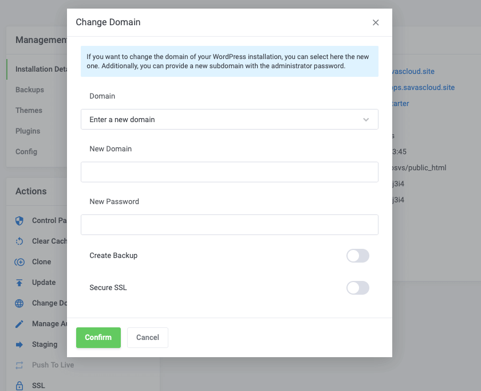Enable the Create Backup toggle
This screenshot has height=391, width=481.
coord(358,256)
